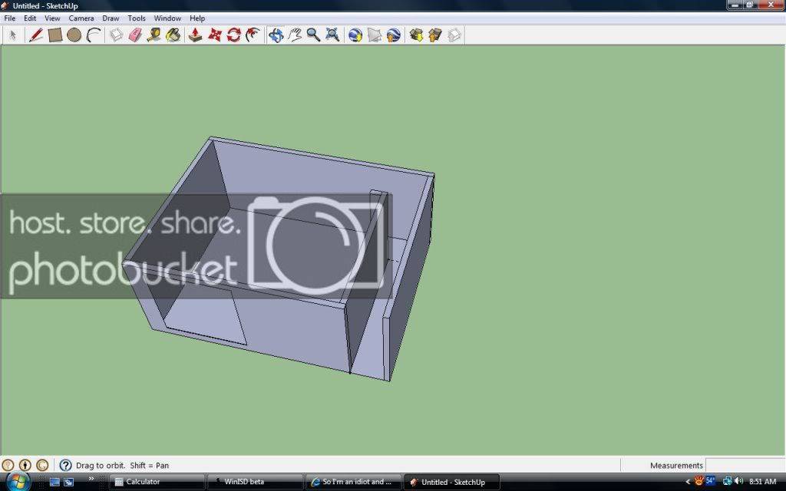Open the Windows Start orb
Screen dimensions: 786x491
pyautogui.click(x=17, y=482)
